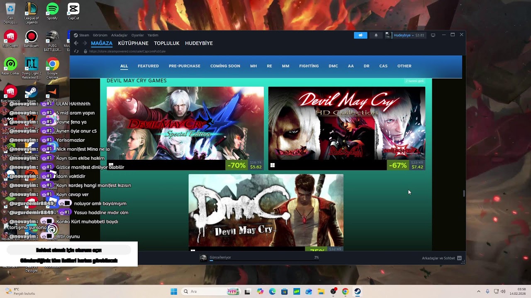Open PUBG Battlegrounds desktop icon
The height and width of the screenshot is (298, 531).
[x=52, y=41]
